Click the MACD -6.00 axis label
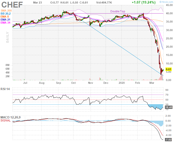This screenshot has width=176, height=142. coord(168,135)
